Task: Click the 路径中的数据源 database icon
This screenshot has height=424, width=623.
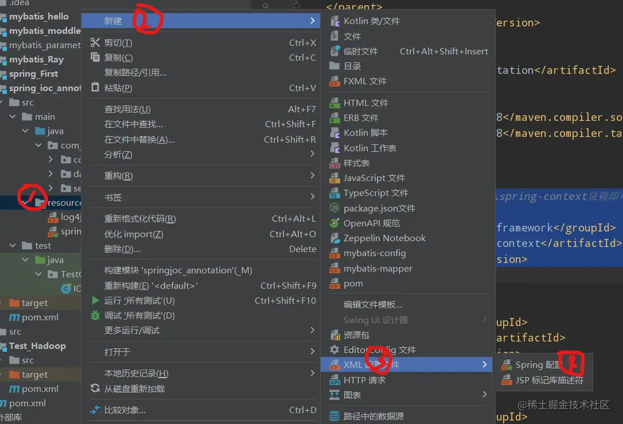Action: click(334, 416)
